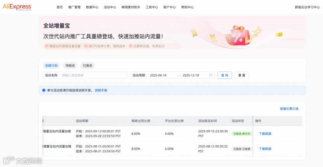
Task: Go to 新版后台学习中心 link
Action: (x=307, y=7)
